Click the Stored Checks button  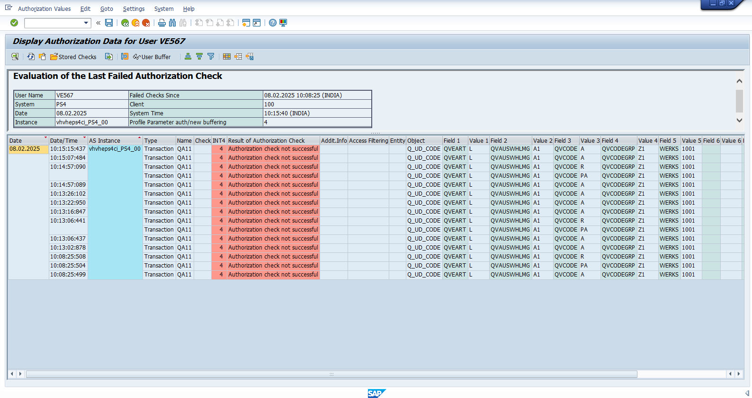(73, 57)
